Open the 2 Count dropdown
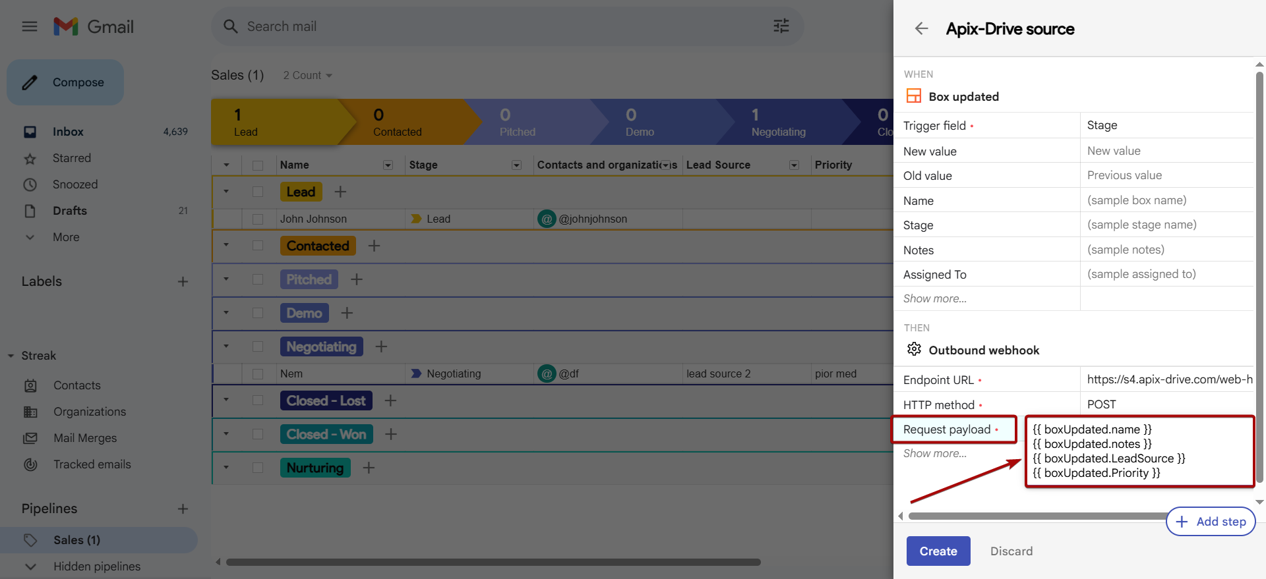Viewport: 1266px width, 579px height. pyautogui.click(x=307, y=75)
